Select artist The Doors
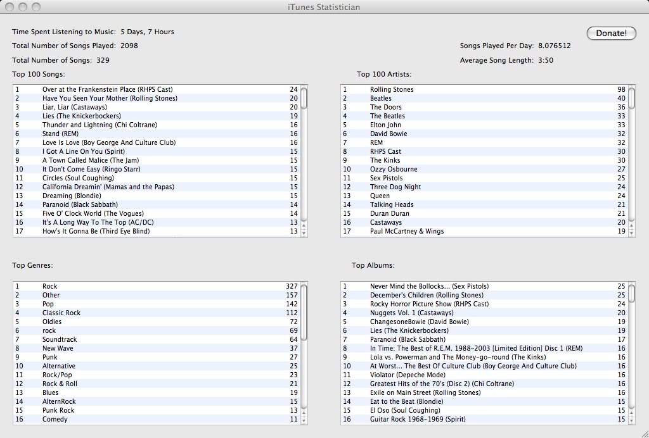 click(x=485, y=107)
